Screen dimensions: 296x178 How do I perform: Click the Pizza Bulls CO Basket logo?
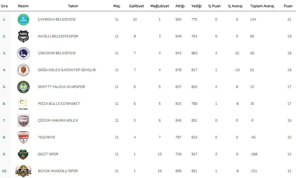(x=23, y=104)
